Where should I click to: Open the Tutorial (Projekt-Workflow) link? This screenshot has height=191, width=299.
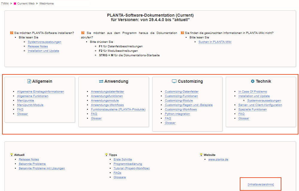click(x=131, y=168)
